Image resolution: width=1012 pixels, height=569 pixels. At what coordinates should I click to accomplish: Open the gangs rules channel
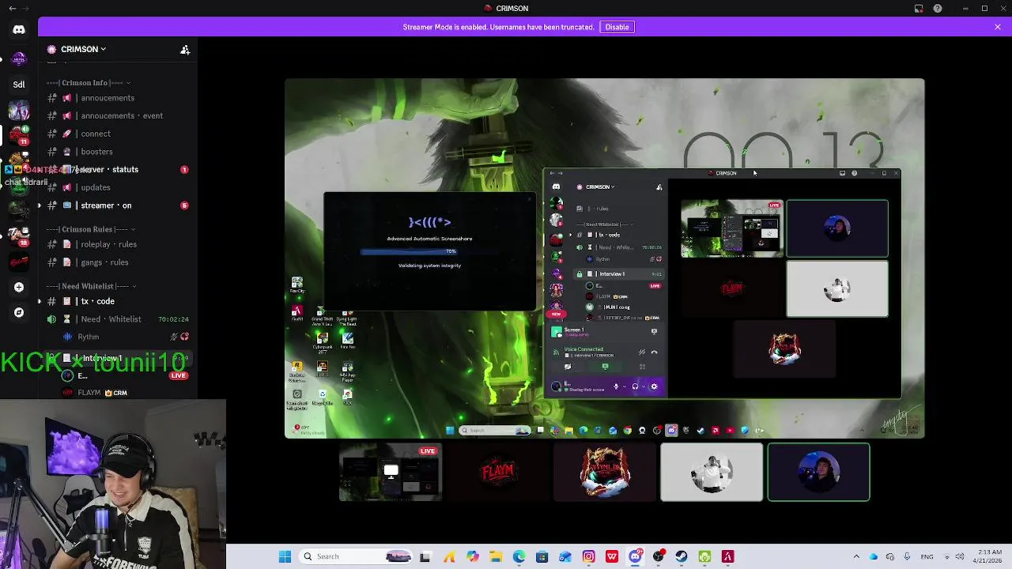click(117, 262)
